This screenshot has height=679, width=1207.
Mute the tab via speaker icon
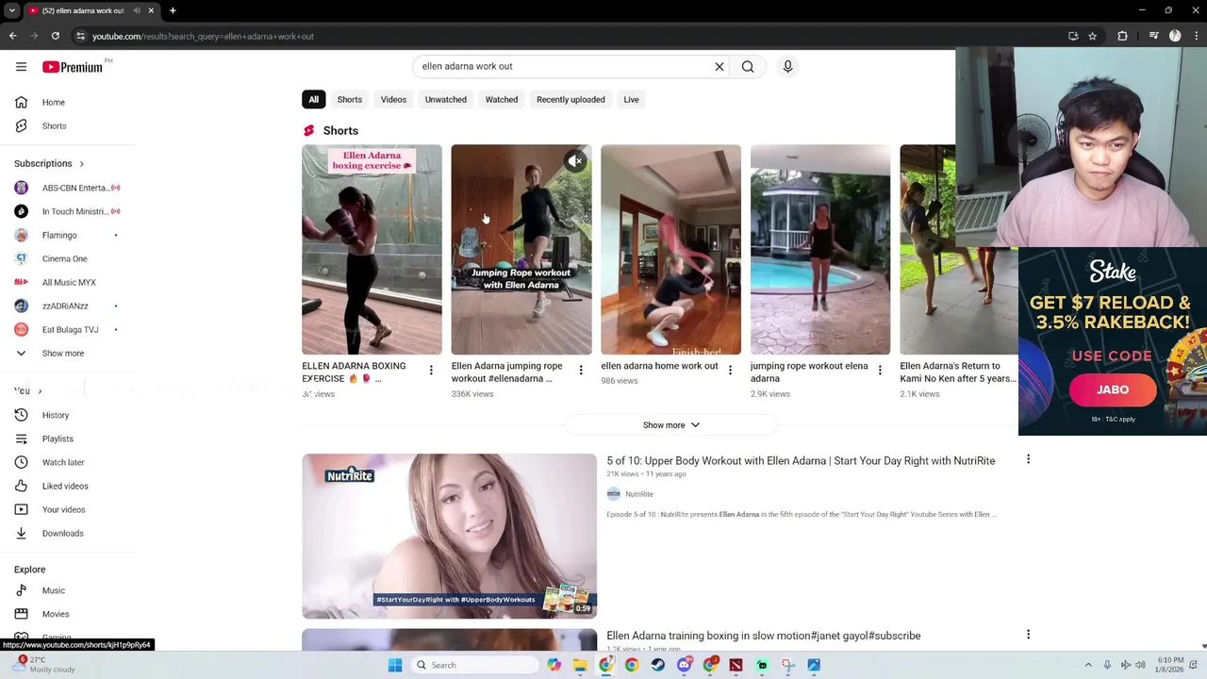(x=137, y=10)
